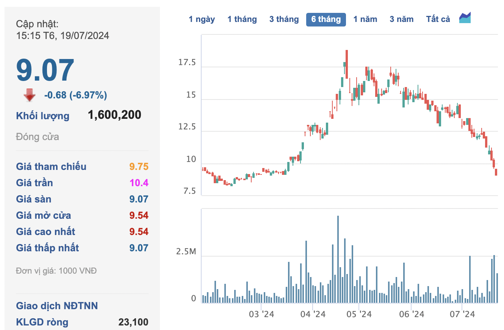This screenshot has width=504, height=330.
Task: Select the '1 tháng' time range tab
Action: coord(242,19)
